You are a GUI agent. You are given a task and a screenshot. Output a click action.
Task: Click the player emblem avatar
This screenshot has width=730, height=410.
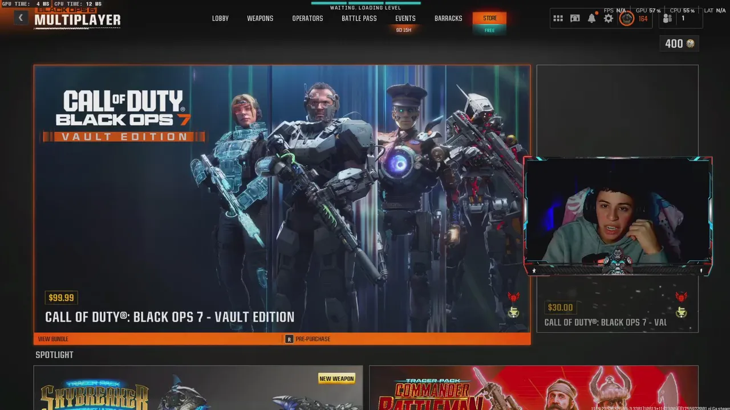[627, 18]
